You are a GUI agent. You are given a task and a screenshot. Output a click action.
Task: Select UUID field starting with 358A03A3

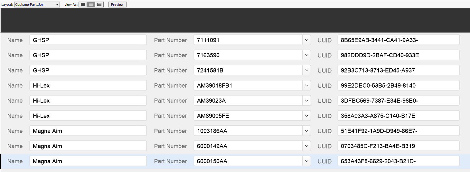coord(399,116)
